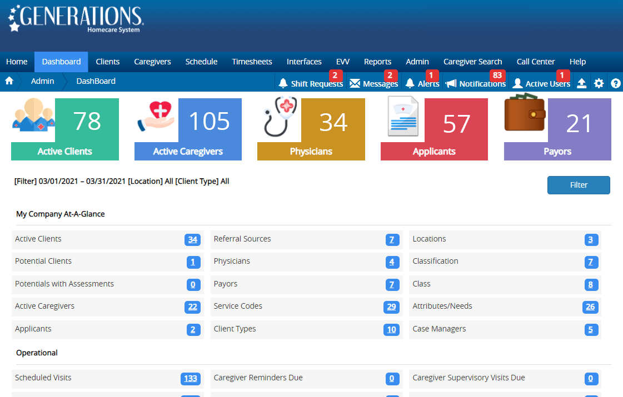
Task: Click Caregiver Reminders Due count 0
Action: 392,379
